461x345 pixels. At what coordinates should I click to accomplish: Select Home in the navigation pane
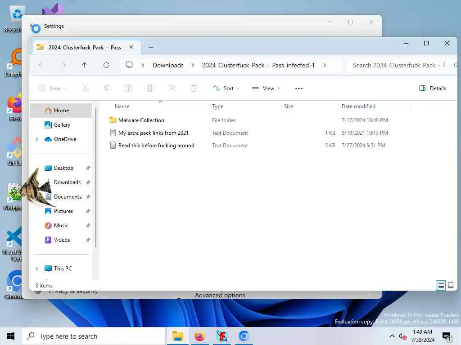(x=61, y=111)
